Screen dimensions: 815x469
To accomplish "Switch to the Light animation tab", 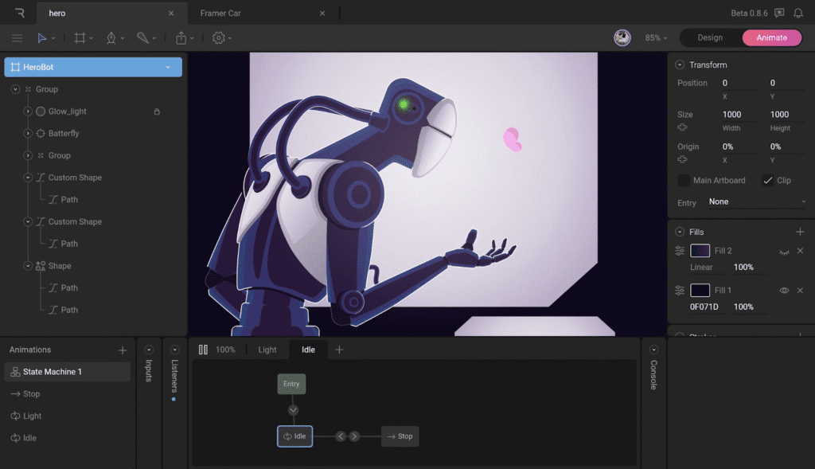I will [x=267, y=350].
